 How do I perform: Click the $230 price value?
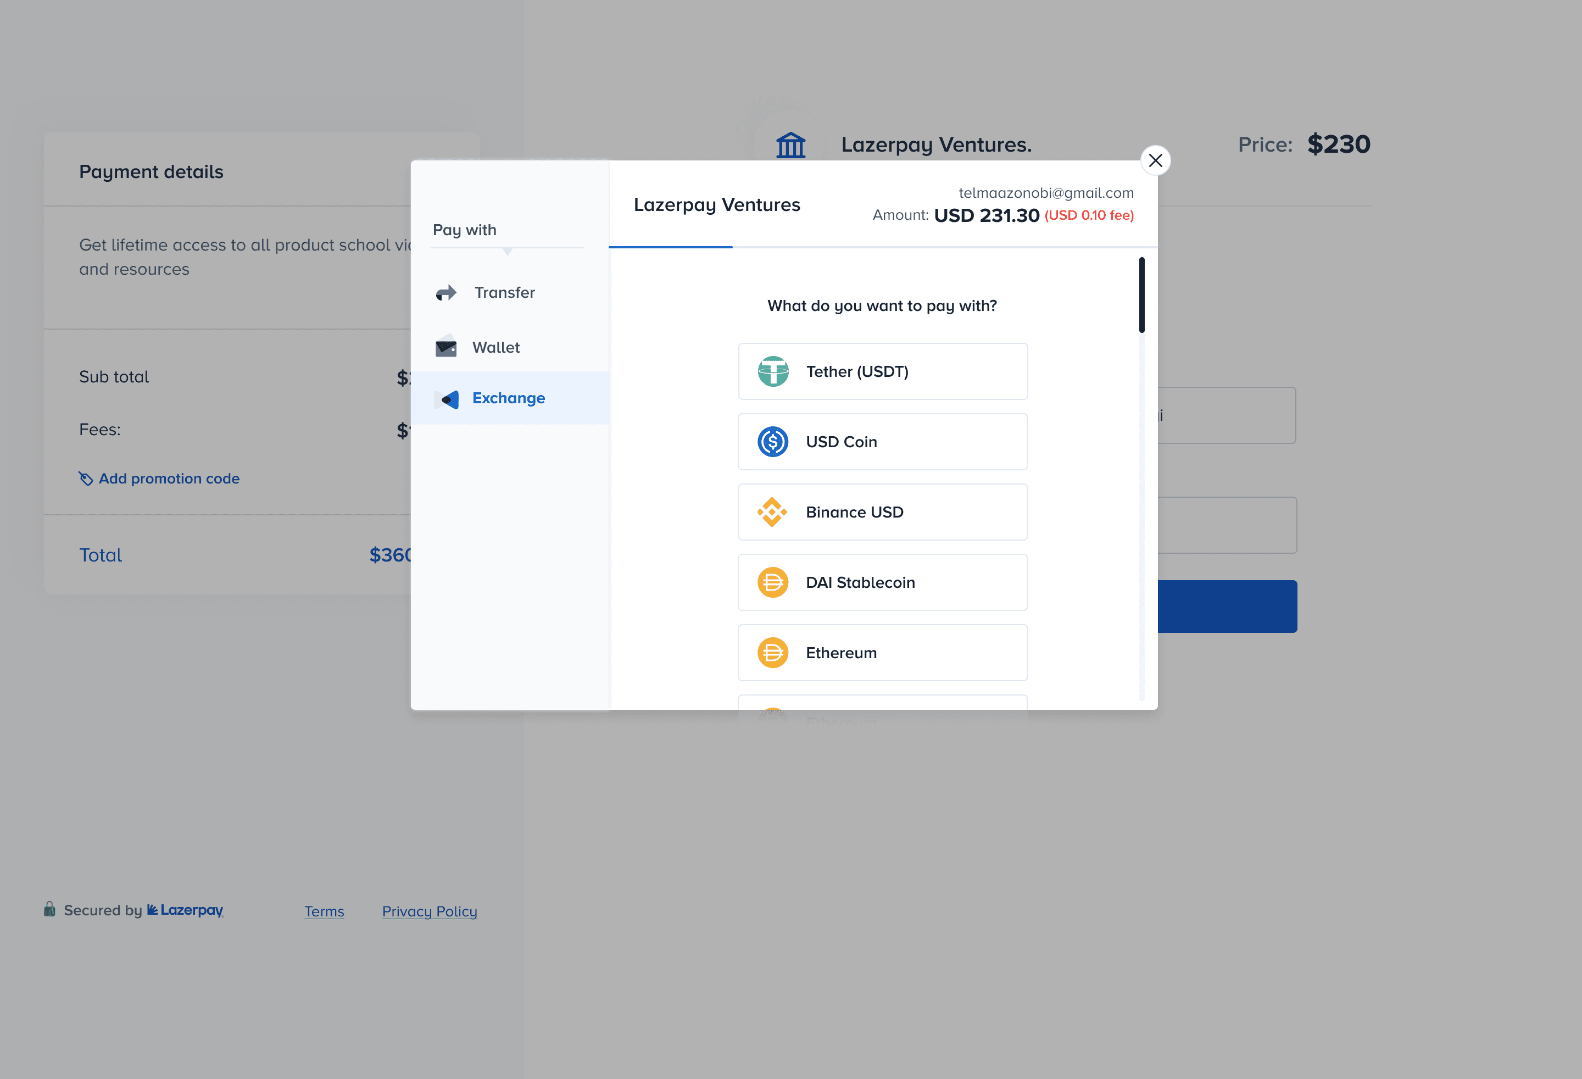coord(1339,144)
